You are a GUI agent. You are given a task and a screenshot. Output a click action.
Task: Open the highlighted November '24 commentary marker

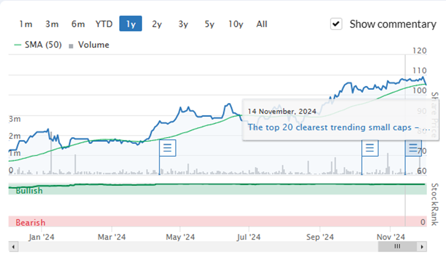click(413, 148)
